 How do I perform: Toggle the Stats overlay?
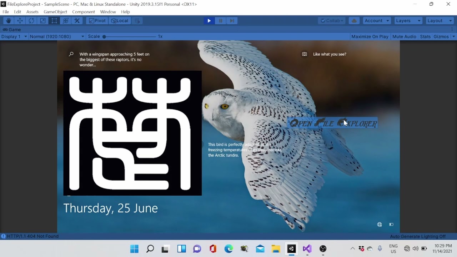[x=425, y=36]
